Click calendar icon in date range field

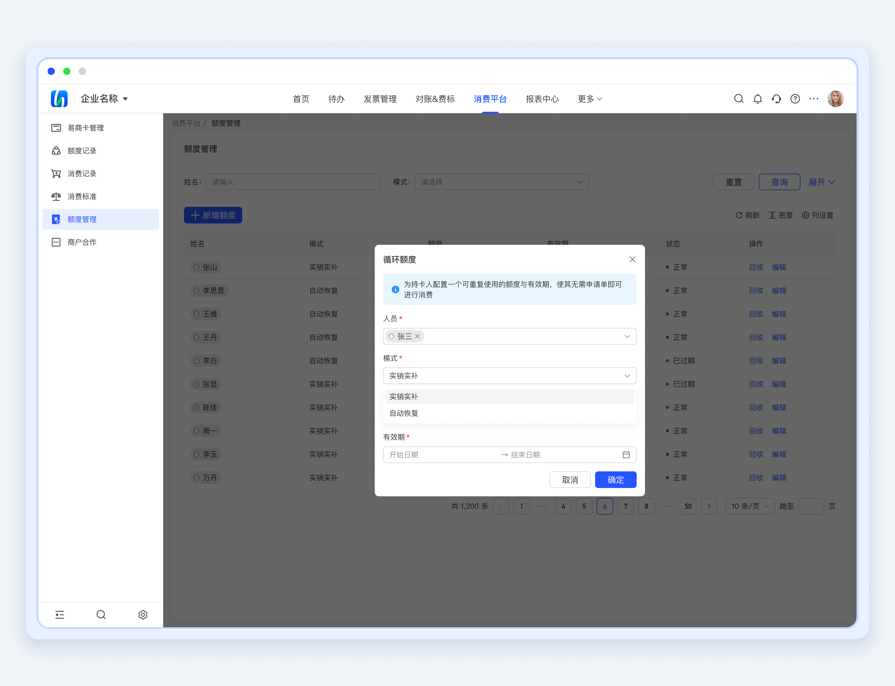click(626, 454)
